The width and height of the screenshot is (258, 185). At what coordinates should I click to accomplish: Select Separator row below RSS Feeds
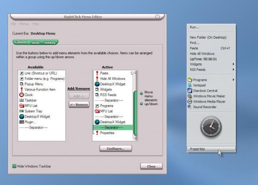coord(113,100)
